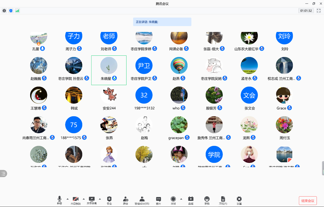Open the 安全 security shield options
This screenshot has width=324, height=207.
[x=109, y=199]
